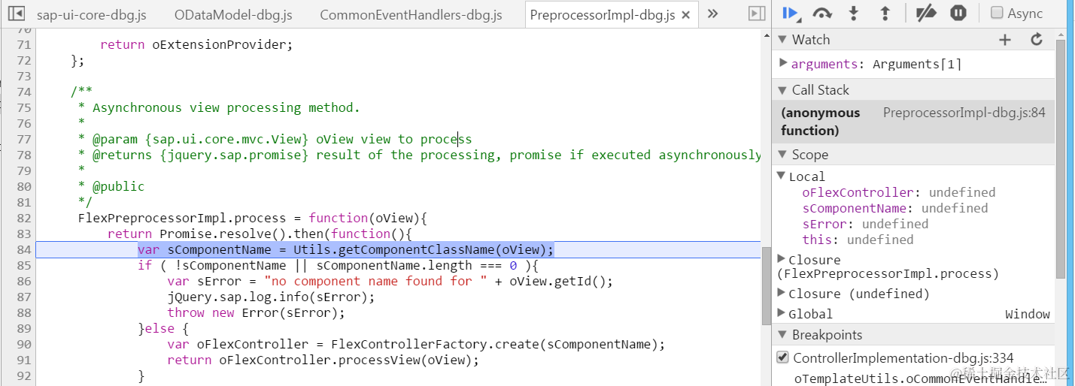Toggle the file navigator sidebar icon
The image size is (1075, 386).
click(17, 14)
